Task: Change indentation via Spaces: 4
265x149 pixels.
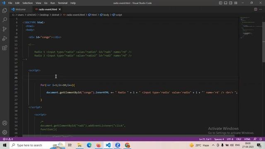Action: click(x=219, y=139)
